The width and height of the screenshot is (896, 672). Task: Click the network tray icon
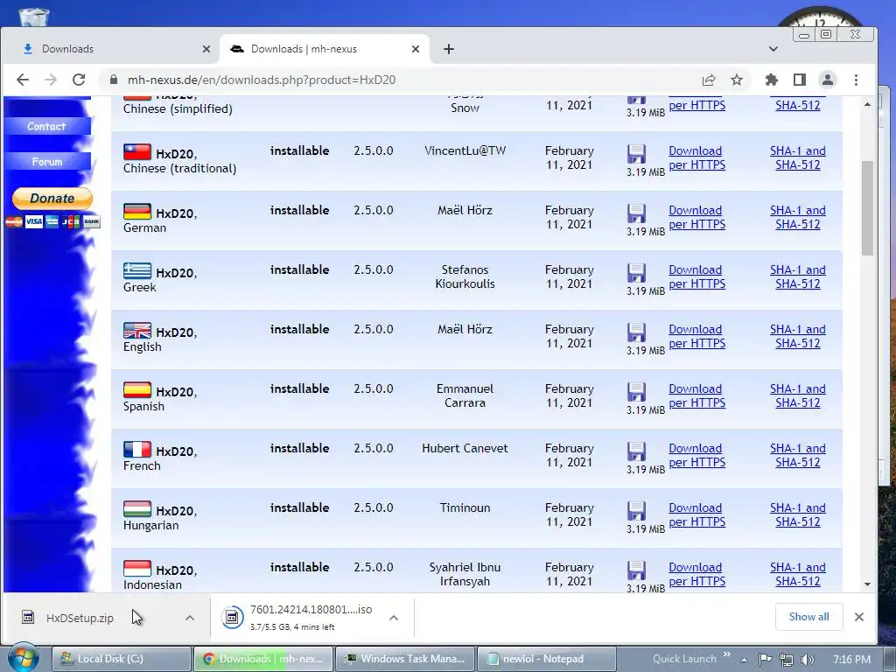[787, 660]
